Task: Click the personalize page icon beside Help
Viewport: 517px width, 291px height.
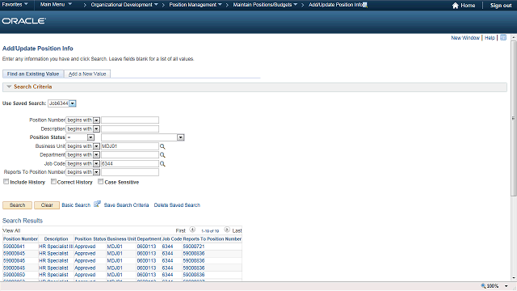Action: tap(503, 38)
